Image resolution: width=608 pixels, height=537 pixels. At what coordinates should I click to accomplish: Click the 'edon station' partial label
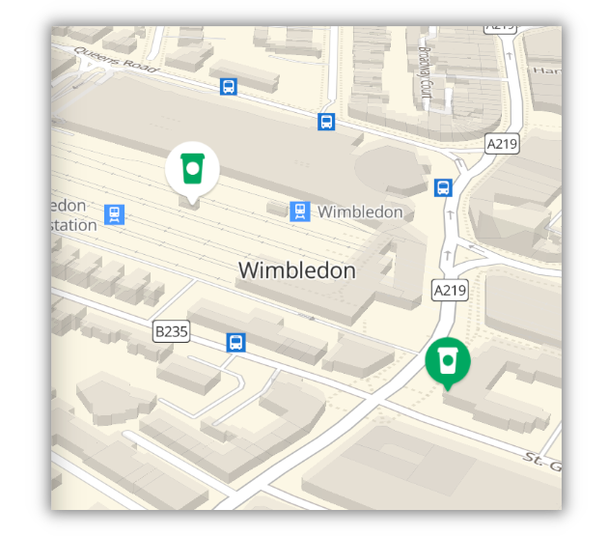(x=73, y=215)
